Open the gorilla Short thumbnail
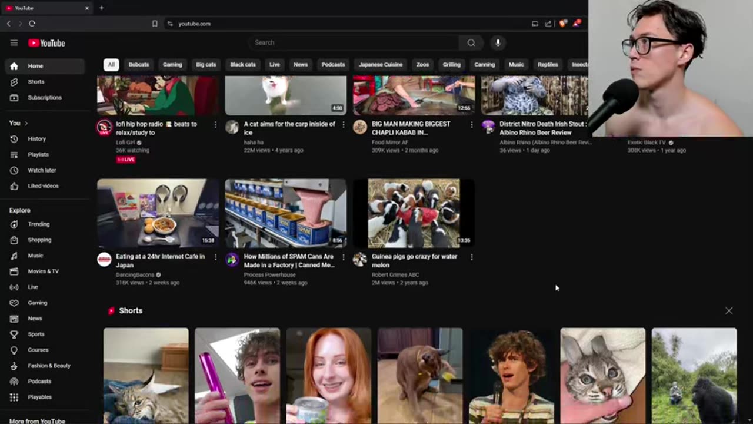 click(x=694, y=376)
